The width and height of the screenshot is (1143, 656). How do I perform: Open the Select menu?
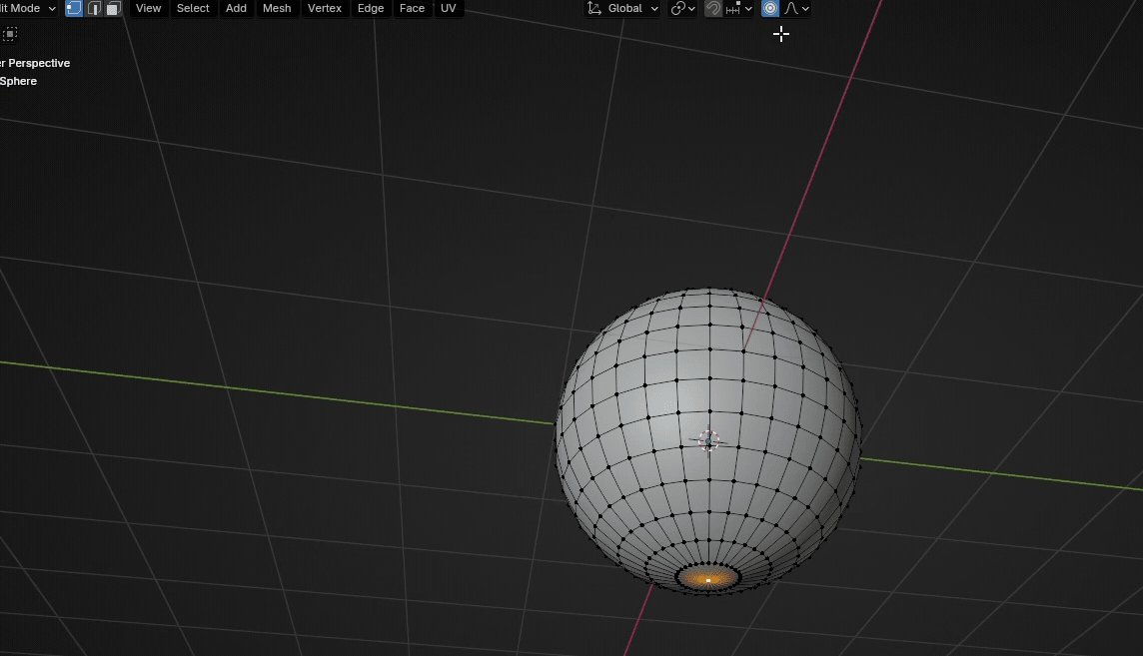(x=193, y=8)
